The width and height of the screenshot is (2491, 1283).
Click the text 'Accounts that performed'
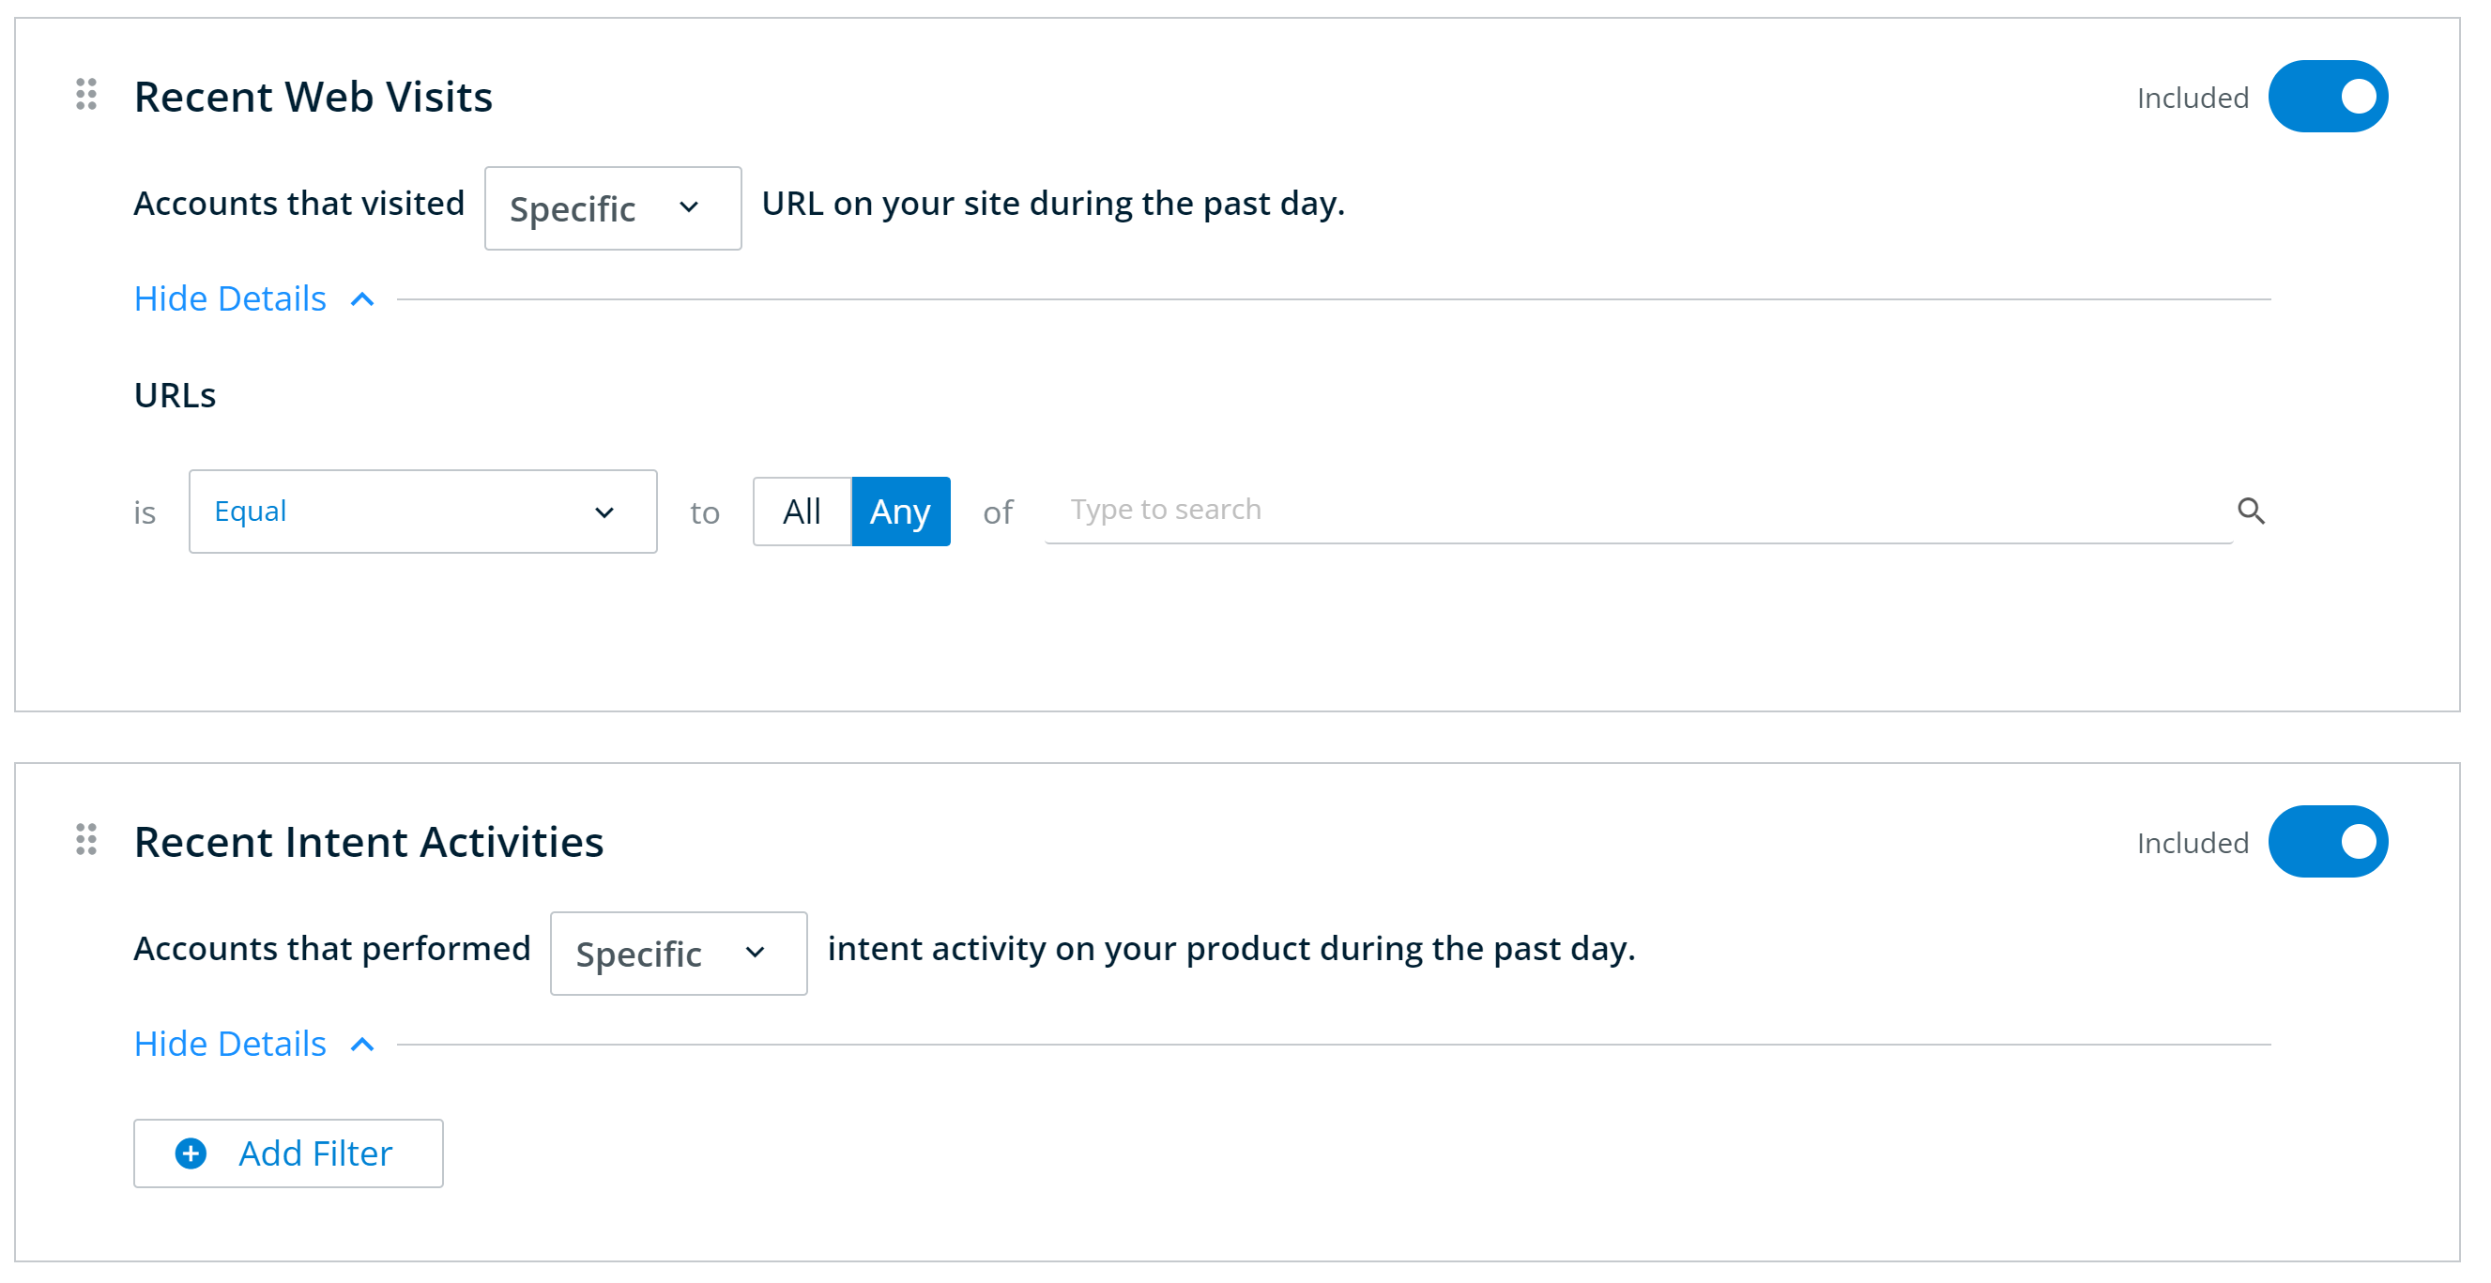coord(331,949)
